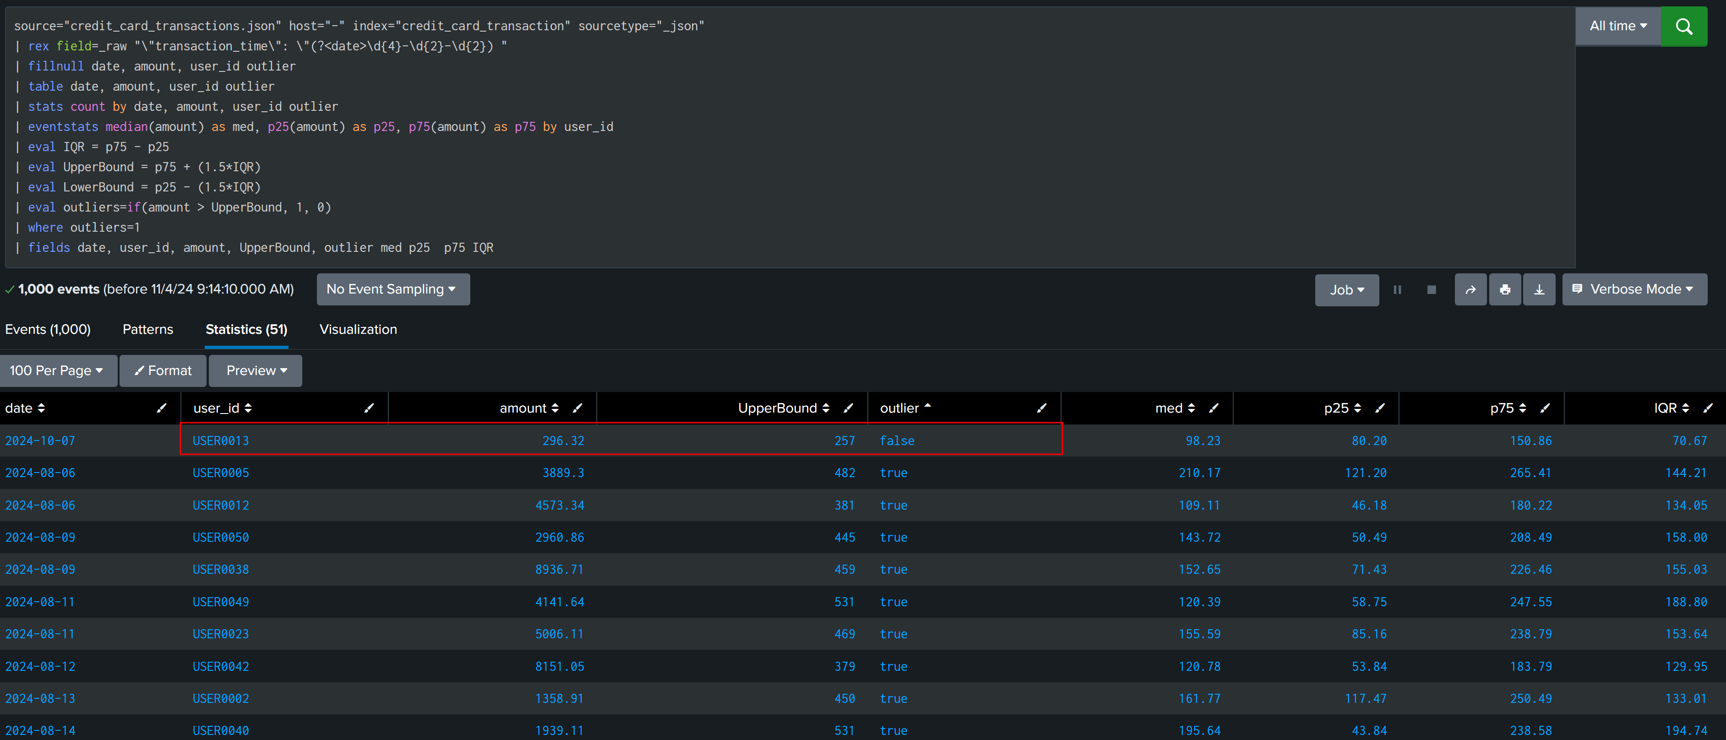The width and height of the screenshot is (1726, 740).
Task: Open the Verbose Mode dropdown
Action: pos(1634,289)
